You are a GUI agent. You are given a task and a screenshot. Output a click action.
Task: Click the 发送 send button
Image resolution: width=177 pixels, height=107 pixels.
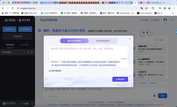162,96
